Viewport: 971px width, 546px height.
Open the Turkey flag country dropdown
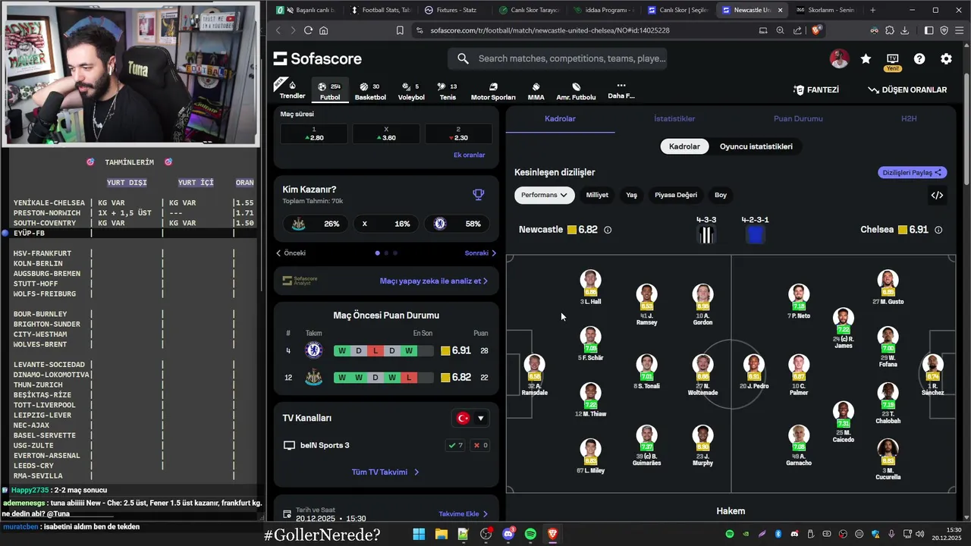[x=470, y=418]
